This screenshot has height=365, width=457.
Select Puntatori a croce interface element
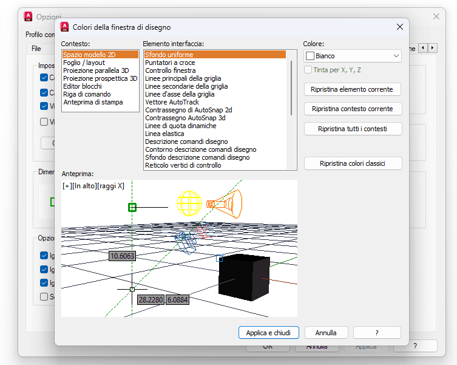(x=170, y=63)
